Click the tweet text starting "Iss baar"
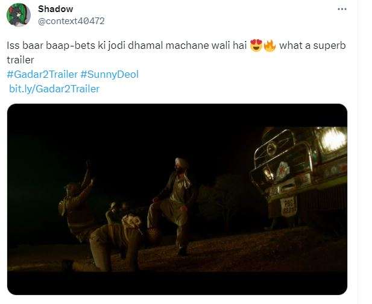The width and height of the screenshot is (372, 304). point(176,52)
